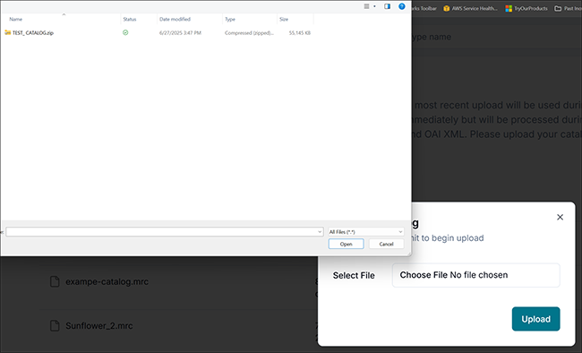
Task: Sort files by Date modified column
Action: 175,20
